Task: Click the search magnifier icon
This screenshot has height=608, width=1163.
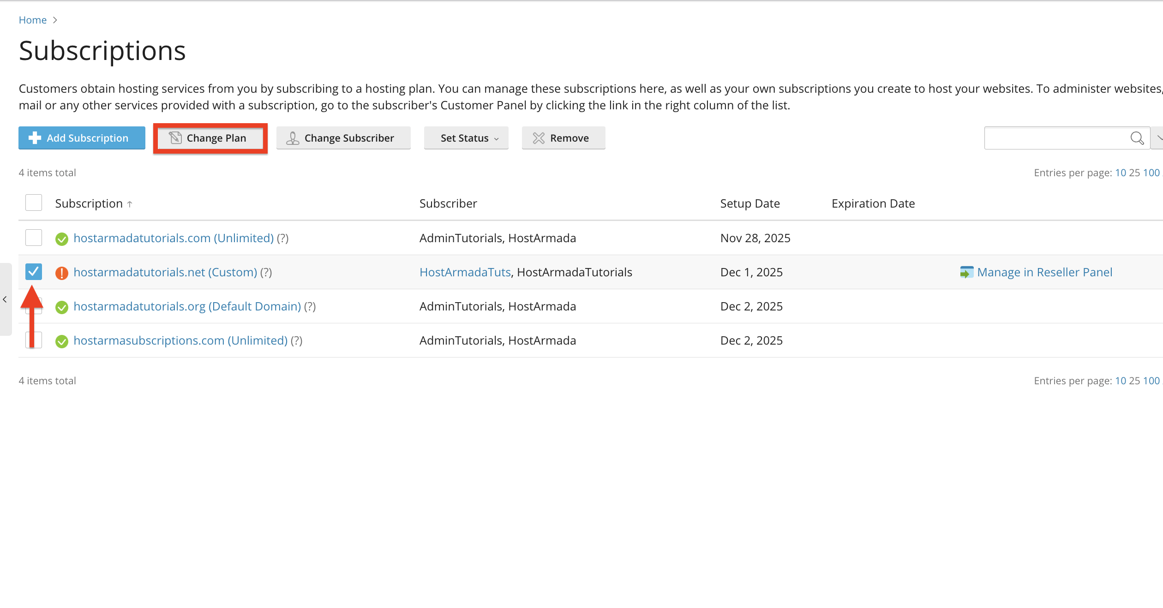Action: [1137, 138]
